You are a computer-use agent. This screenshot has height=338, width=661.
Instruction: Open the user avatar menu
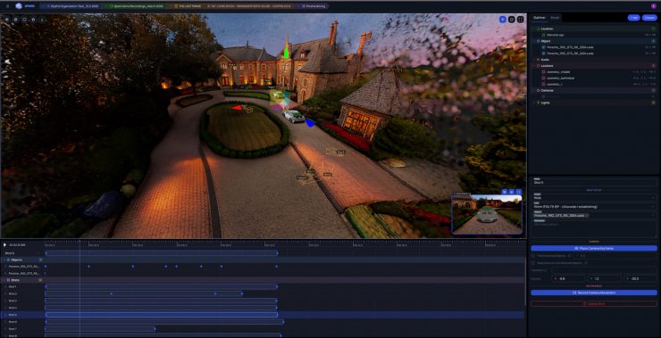coord(654,6)
